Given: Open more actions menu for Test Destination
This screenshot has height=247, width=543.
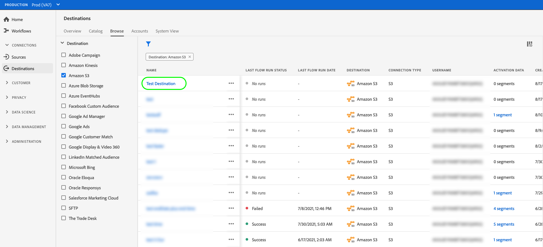Looking at the screenshot, I should pos(231,83).
